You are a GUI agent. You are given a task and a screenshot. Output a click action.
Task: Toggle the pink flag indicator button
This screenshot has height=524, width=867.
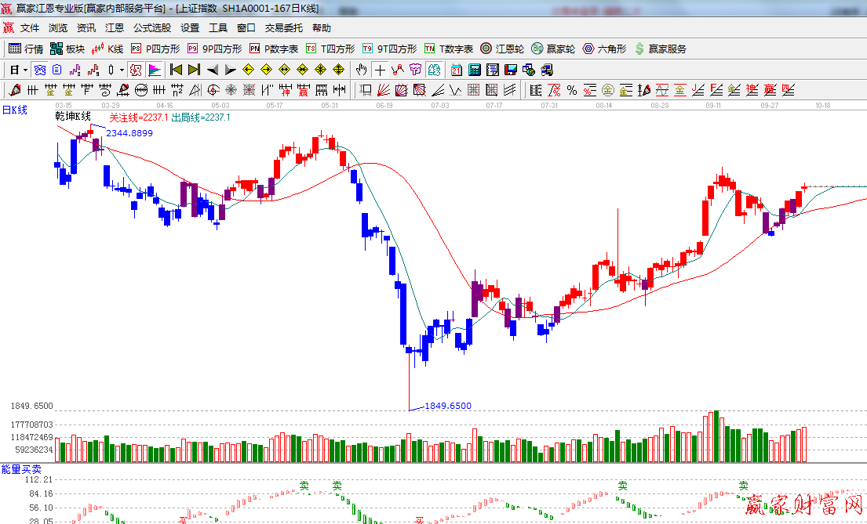(x=155, y=70)
